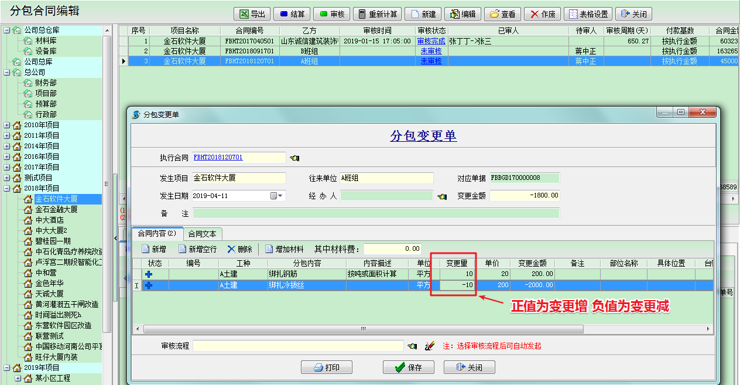The width and height of the screenshot is (740, 385).
Task: Click the 合同编号 column header
Action: (249, 30)
